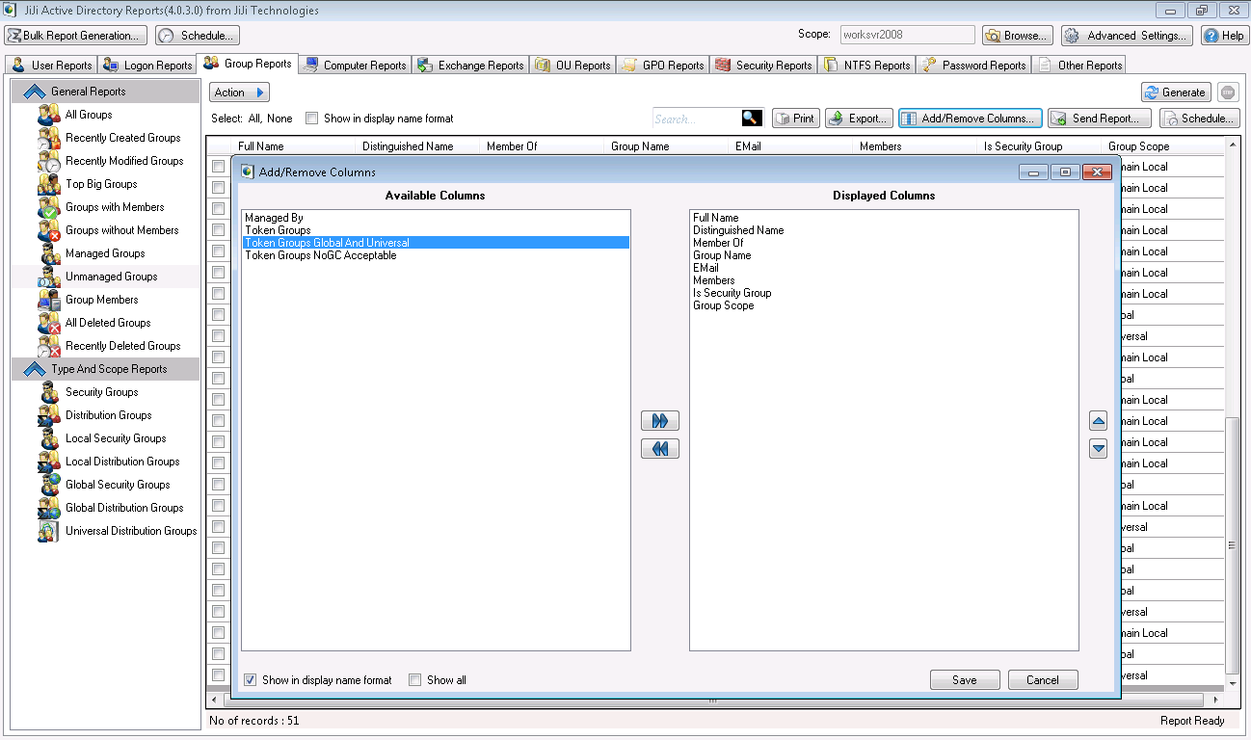
Task: Move column to Displayed with right arrows
Action: point(660,421)
